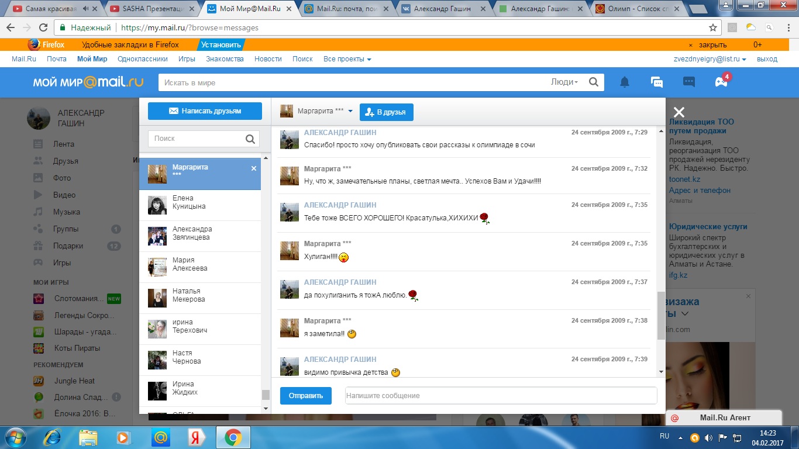Switch to Олимп - Список tab
The image size is (799, 449).
tap(638, 9)
